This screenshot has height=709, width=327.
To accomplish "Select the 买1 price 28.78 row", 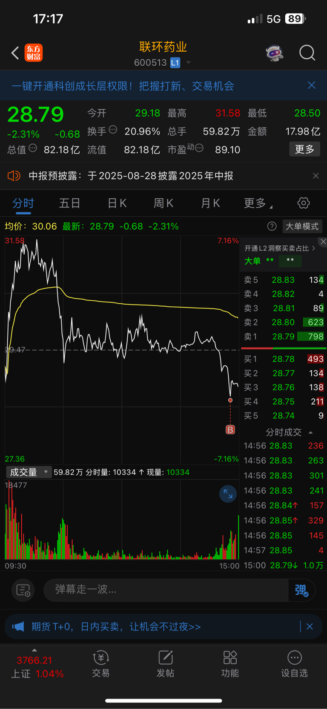I will pos(284,359).
